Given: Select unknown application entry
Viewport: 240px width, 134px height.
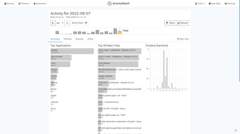Looking at the screenshot, I should [x=55, y=103].
